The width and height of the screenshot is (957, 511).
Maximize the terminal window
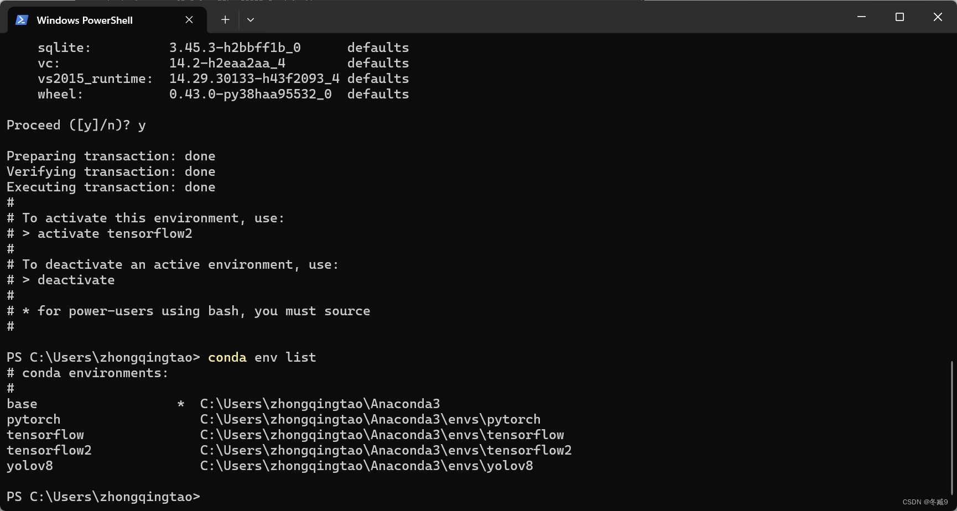(899, 17)
